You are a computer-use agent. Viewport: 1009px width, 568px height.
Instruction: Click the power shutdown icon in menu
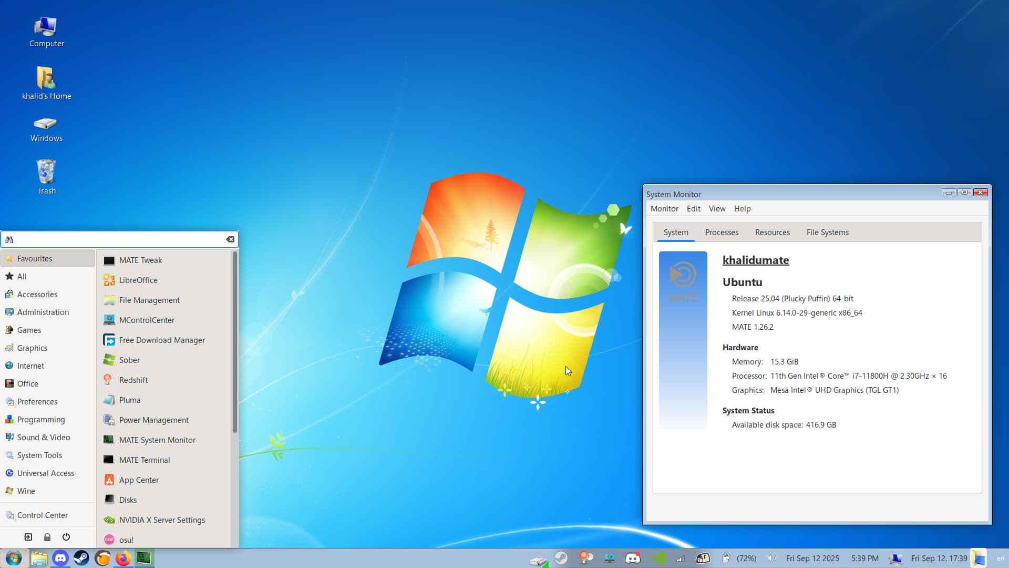(x=66, y=537)
